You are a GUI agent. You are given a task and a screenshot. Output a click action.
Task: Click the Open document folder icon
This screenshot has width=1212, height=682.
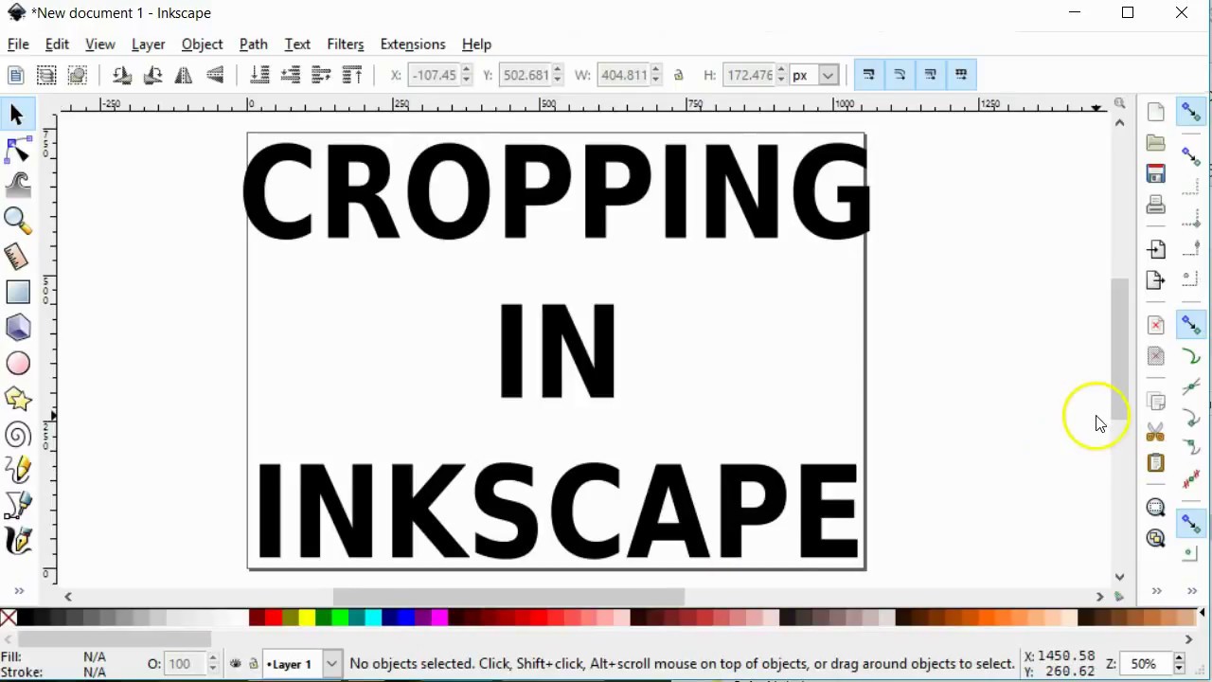[x=1155, y=143]
